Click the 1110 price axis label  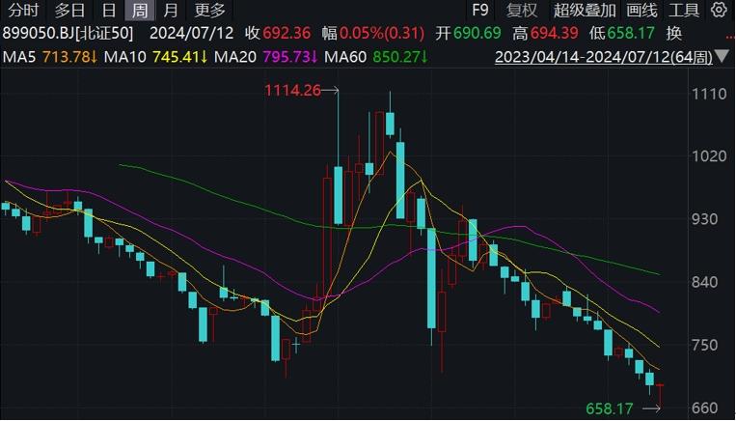709,94
